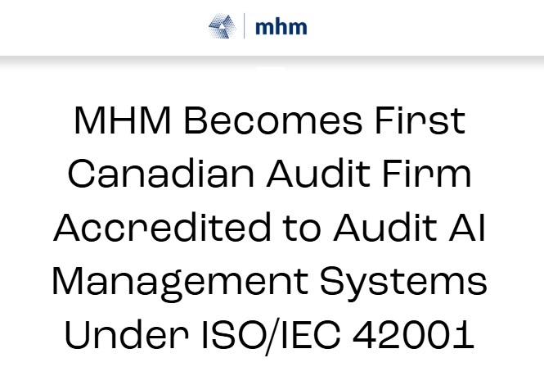
Task: Click the headline line "MHM Becomes First"
Action: coord(270,122)
